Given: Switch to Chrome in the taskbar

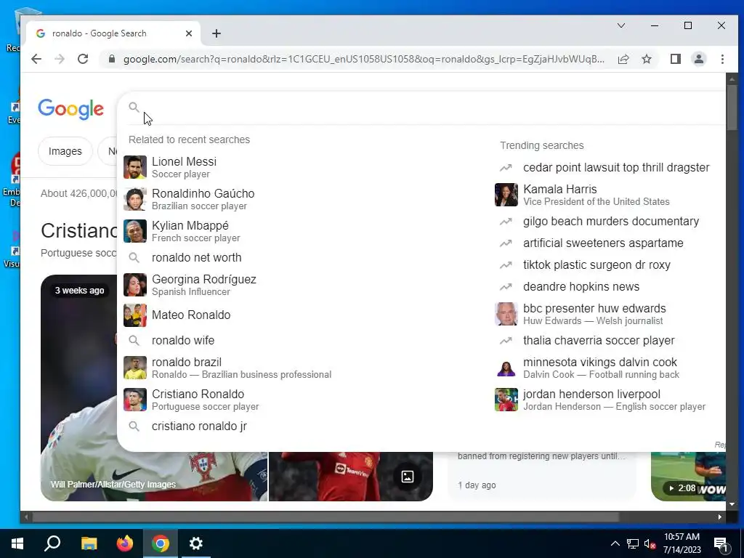Looking at the screenshot, I should tap(161, 543).
